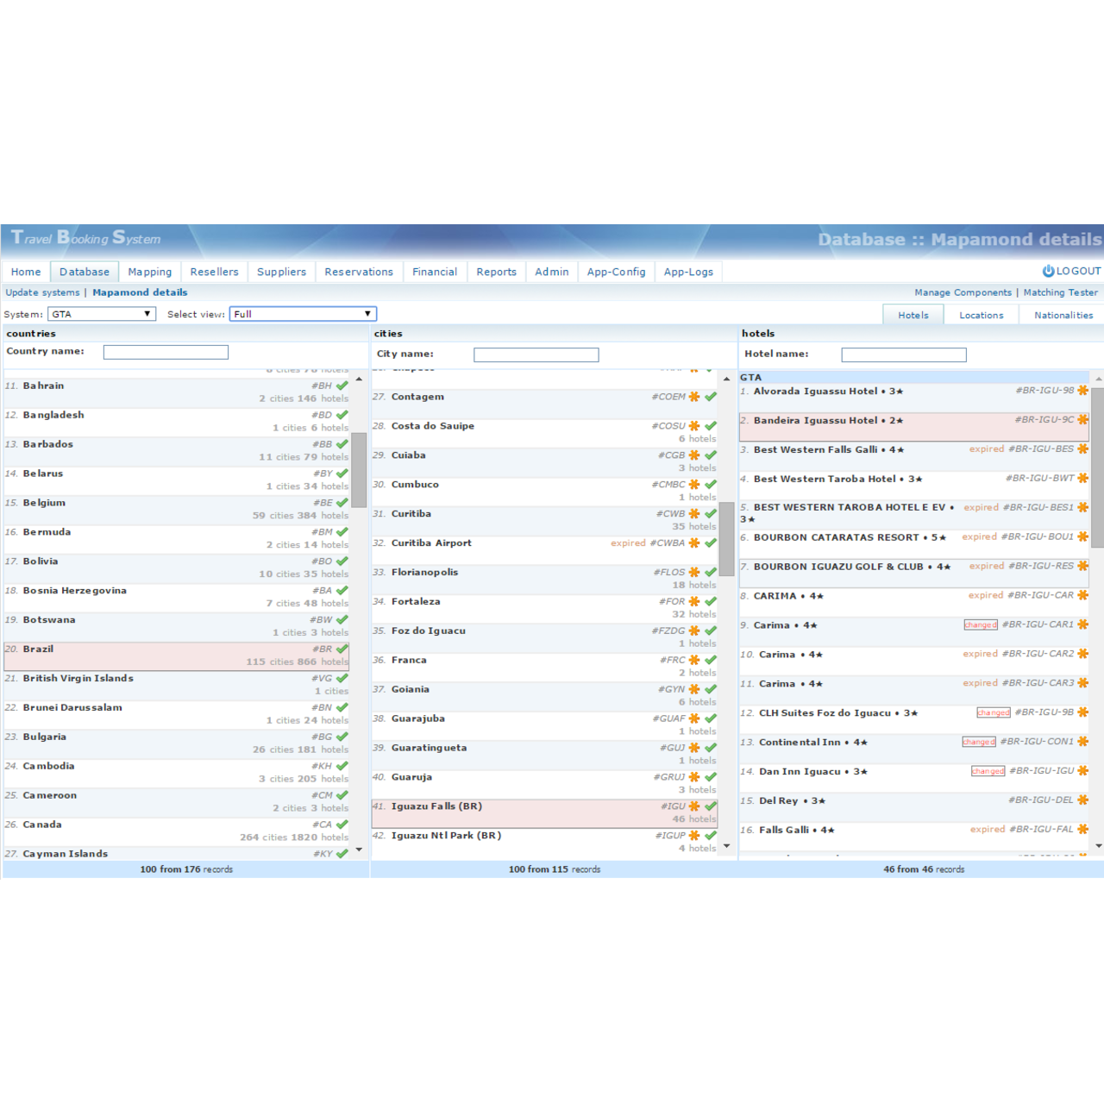Viewport: 1104px width, 1104px height.
Task: Toggle the green checkmark for Florianopolis
Action: click(x=711, y=573)
